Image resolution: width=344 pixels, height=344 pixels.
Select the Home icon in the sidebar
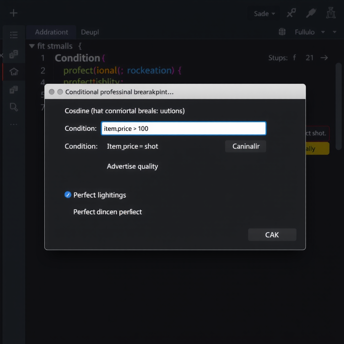click(x=14, y=72)
